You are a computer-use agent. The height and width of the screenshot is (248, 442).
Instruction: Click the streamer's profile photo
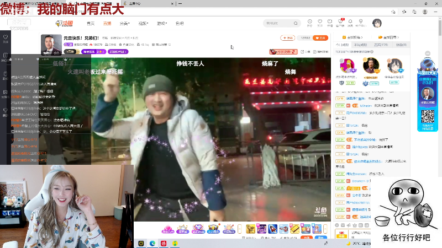click(x=51, y=45)
